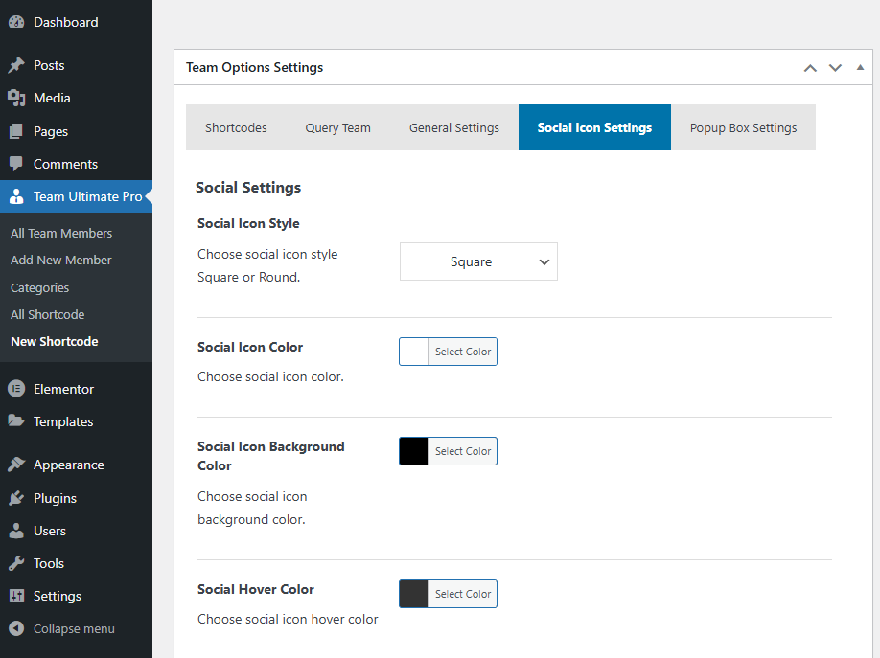Click the Plugins plug icon
The image size is (880, 658).
[16, 498]
